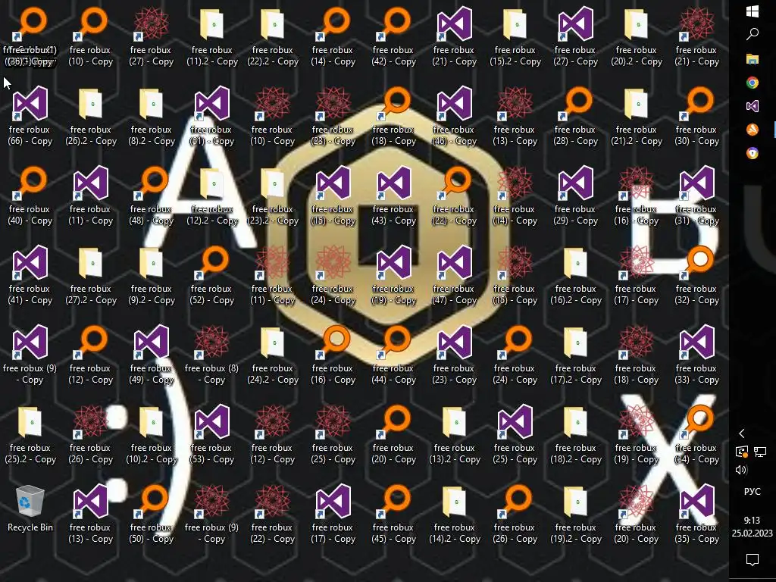Select the 'free robux (45) - Copy' shortcut
This screenshot has height=582, width=776.
click(x=394, y=515)
